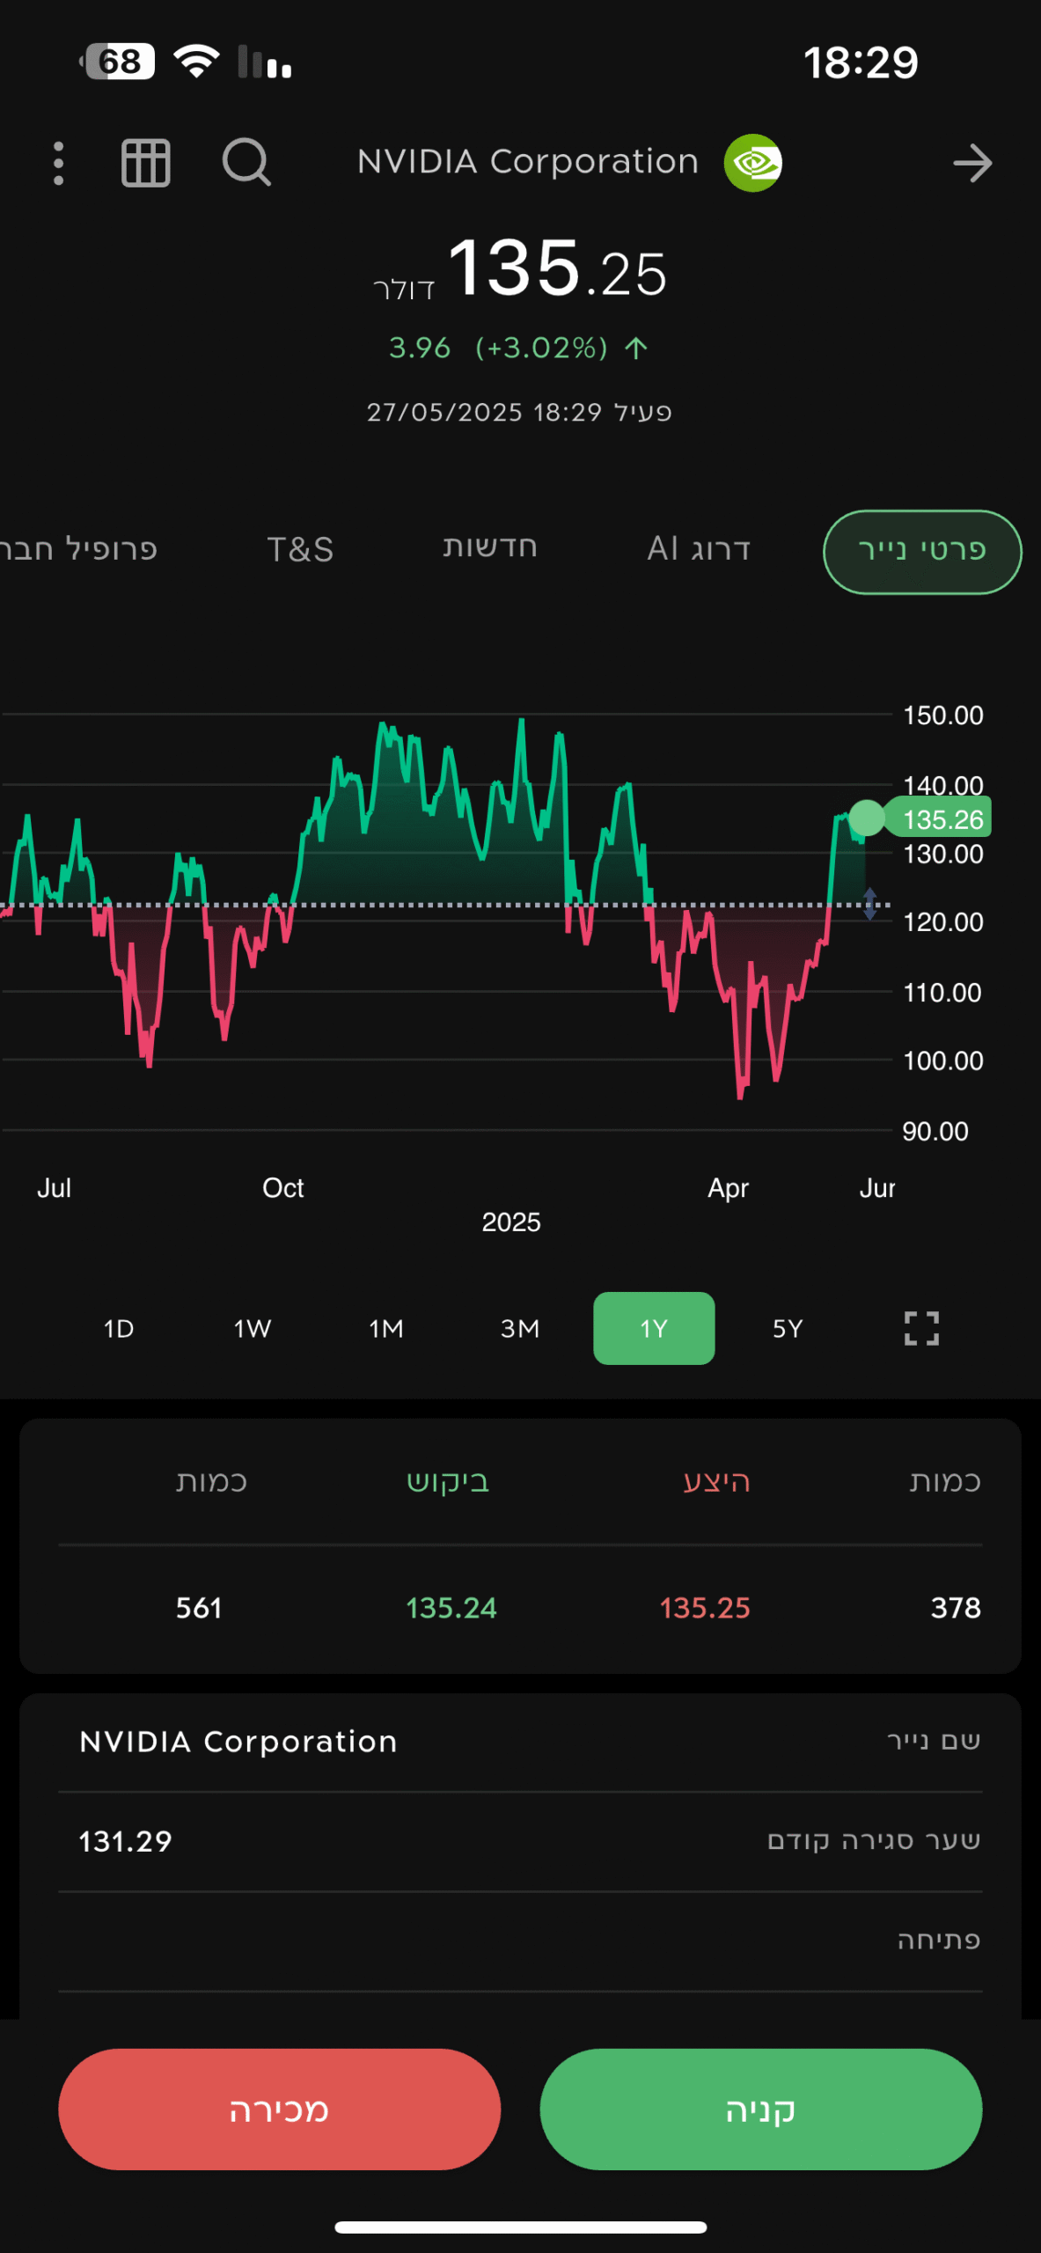Select the 5Y chart range

click(x=788, y=1328)
